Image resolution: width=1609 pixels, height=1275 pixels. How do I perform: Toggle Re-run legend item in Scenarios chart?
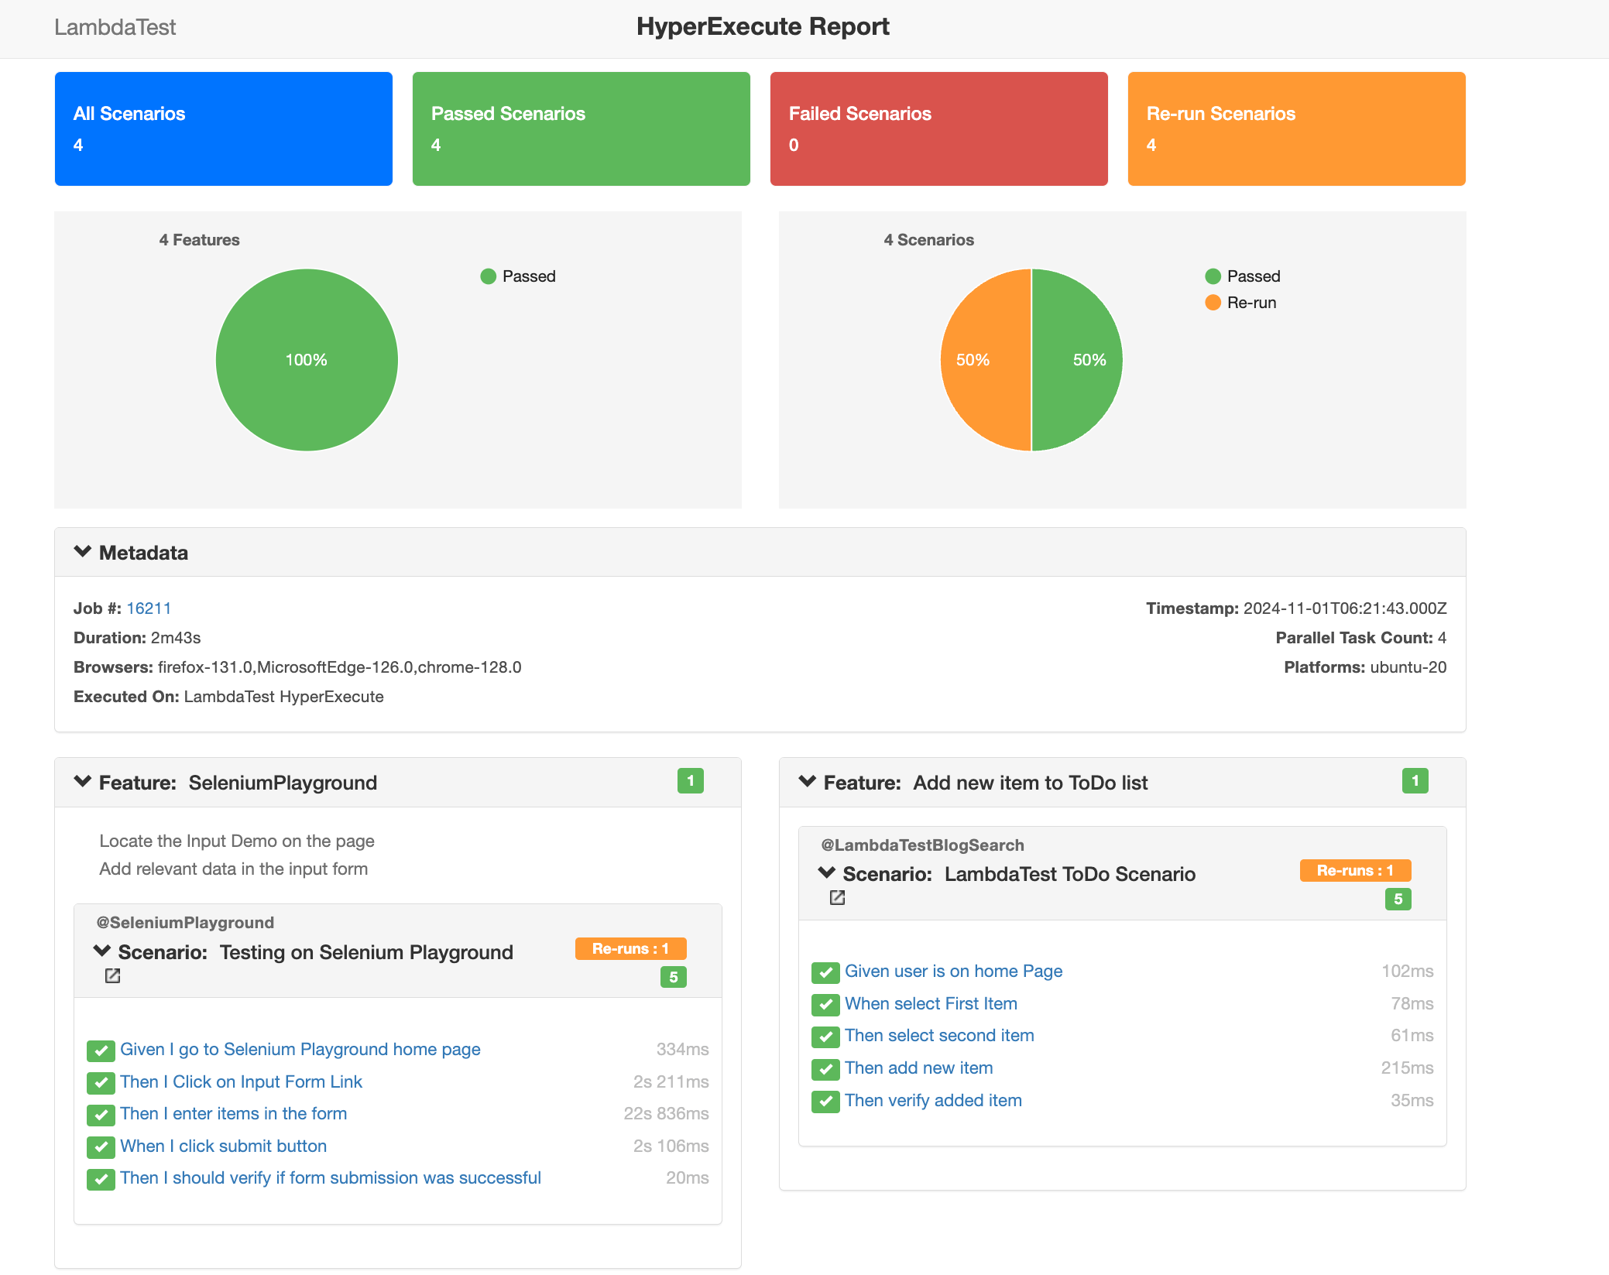[x=1241, y=303]
